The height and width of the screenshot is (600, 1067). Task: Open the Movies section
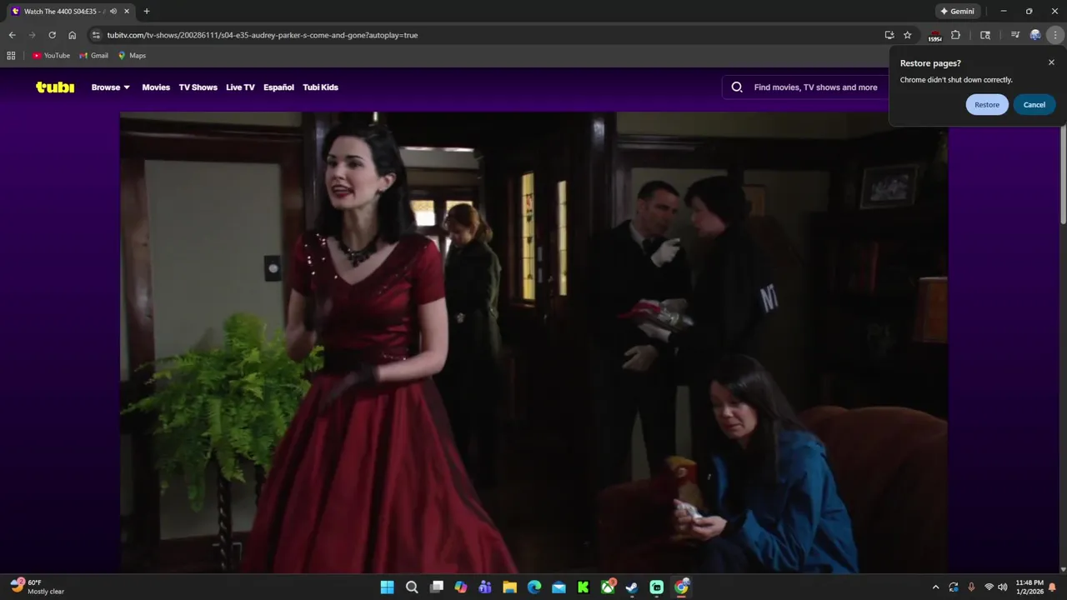156,87
